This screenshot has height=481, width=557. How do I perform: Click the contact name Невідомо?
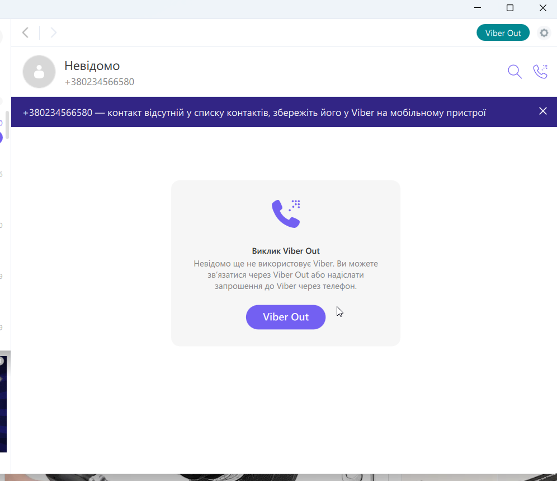92,66
